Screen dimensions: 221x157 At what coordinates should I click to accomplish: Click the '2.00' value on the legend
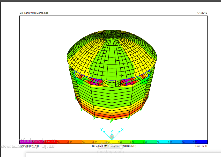tap(170, 142)
